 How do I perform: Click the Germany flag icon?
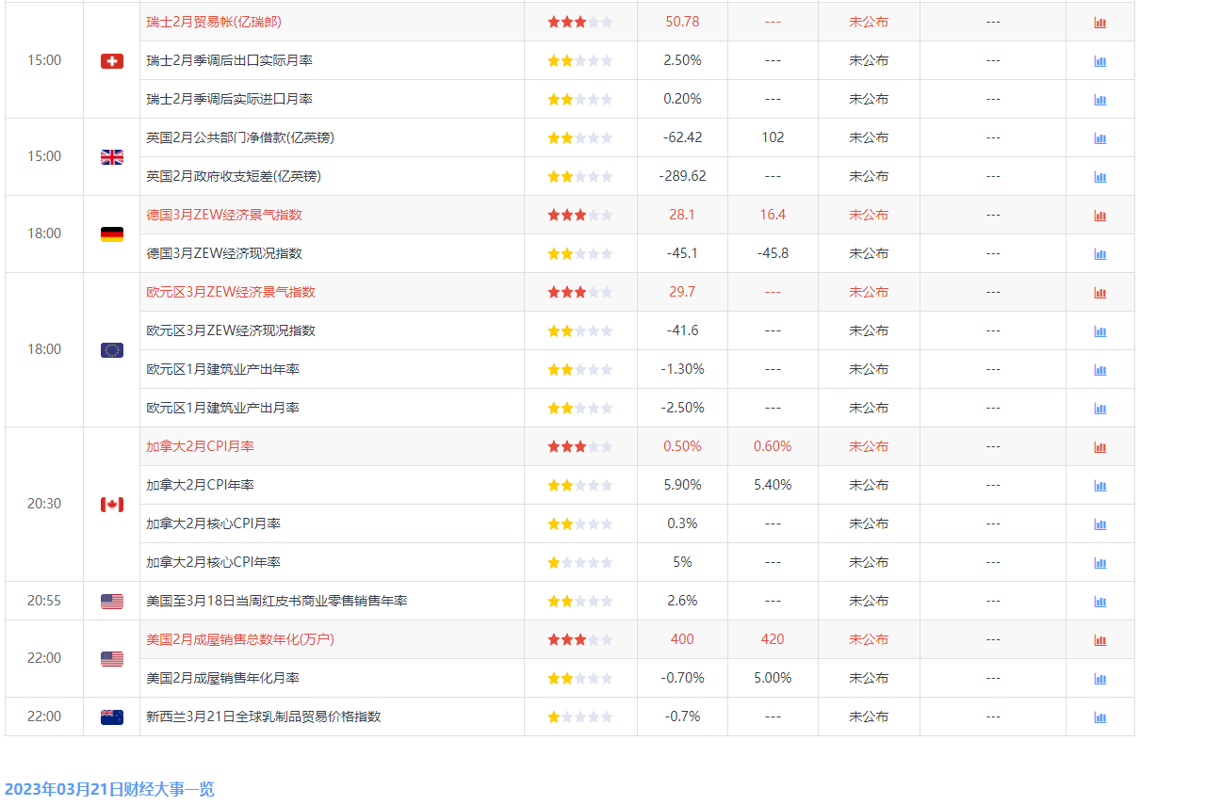112,234
